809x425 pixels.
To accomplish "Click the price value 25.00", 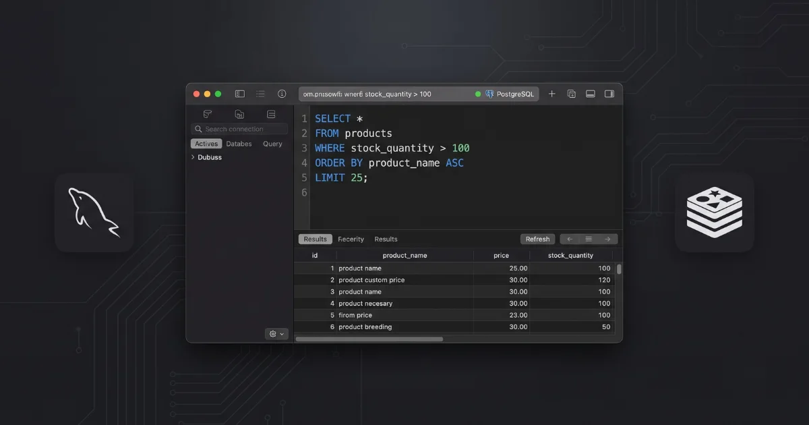I will pos(518,268).
